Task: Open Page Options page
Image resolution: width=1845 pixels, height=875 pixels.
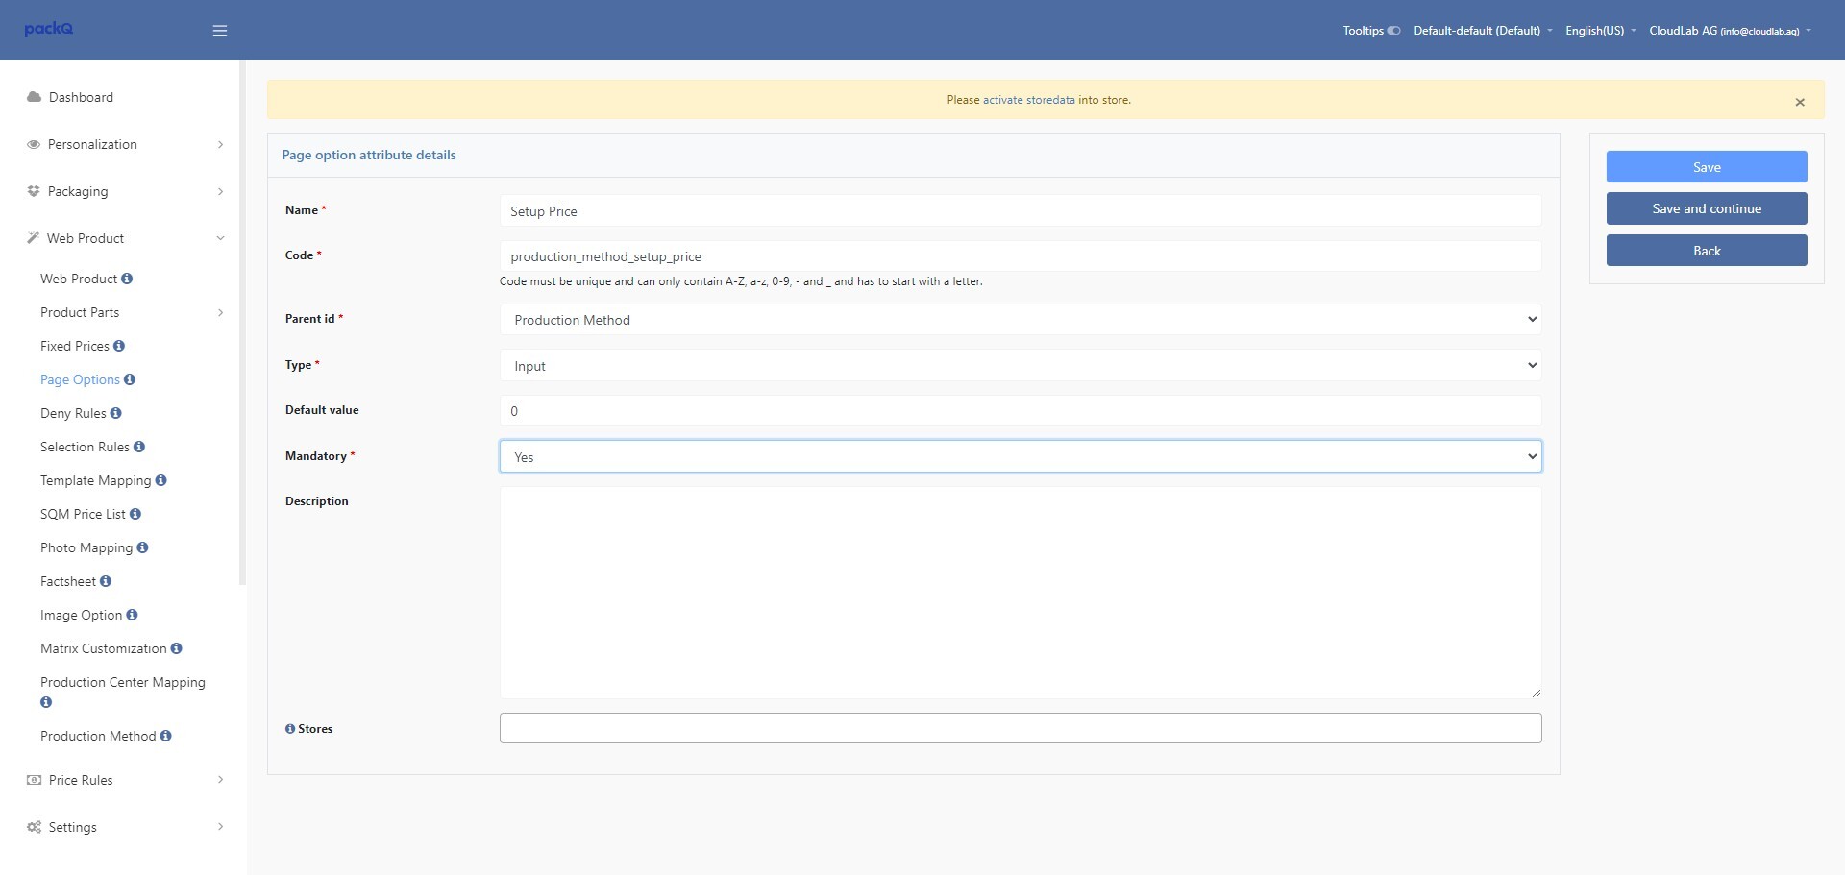Action: 80,379
